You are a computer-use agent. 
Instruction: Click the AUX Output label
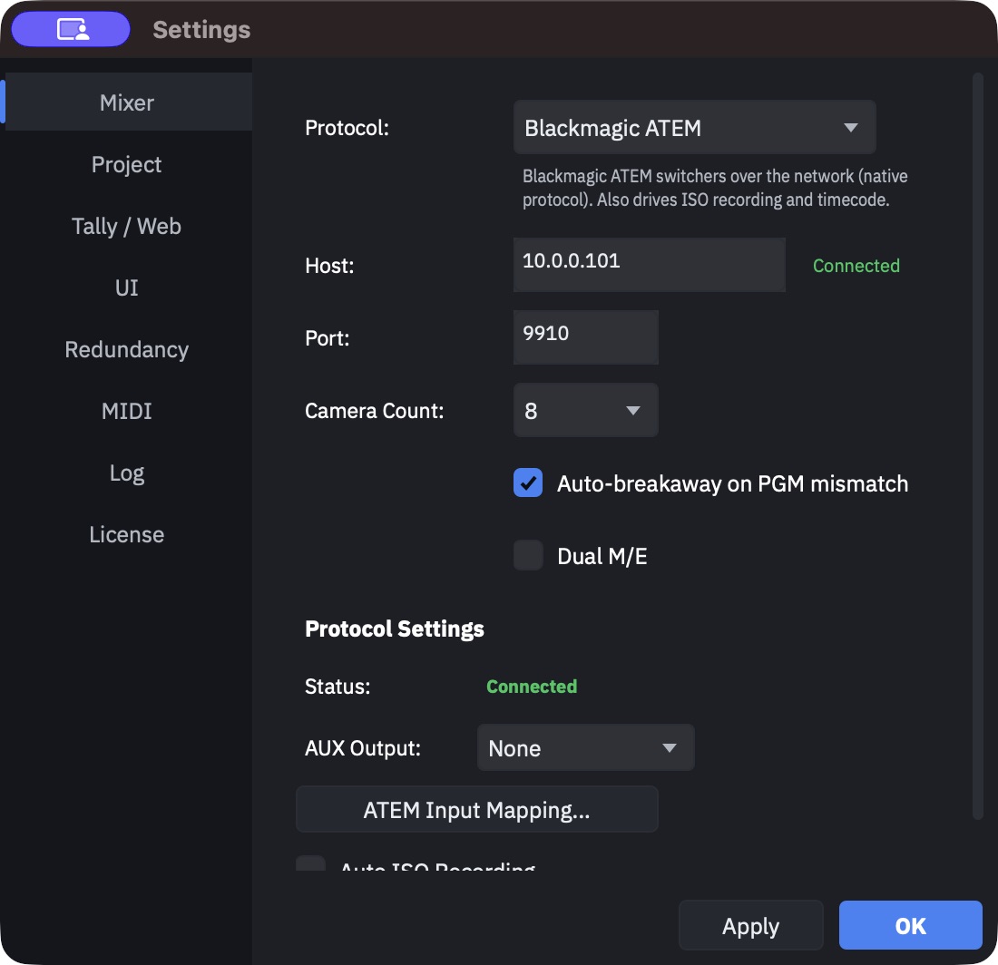click(x=363, y=748)
